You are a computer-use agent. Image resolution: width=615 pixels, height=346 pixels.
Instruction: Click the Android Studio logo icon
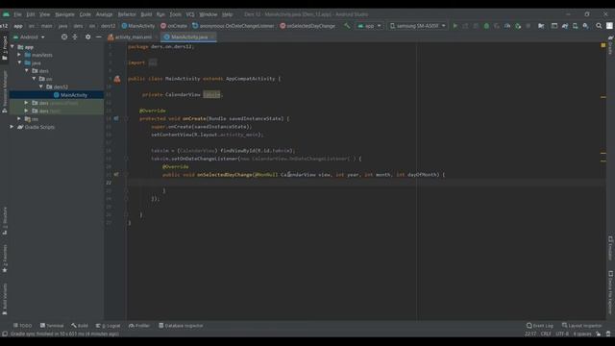pyautogui.click(x=6, y=14)
